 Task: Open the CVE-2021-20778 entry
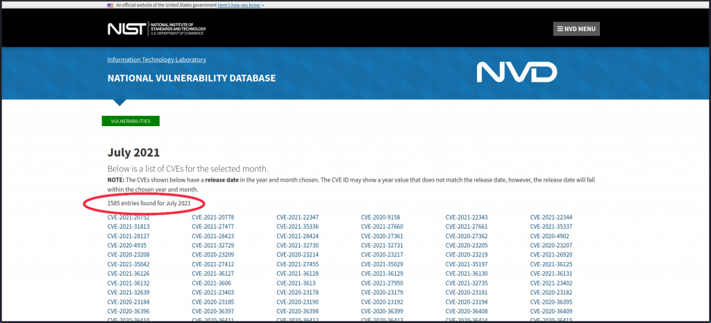[x=212, y=217]
